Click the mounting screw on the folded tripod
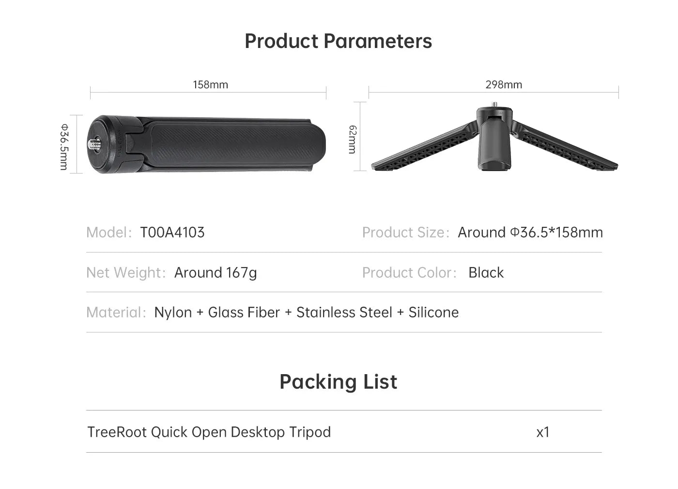This screenshot has width=678, height=489. click(x=93, y=144)
